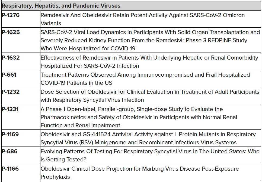This screenshot has width=262, height=182.
Task: Click Evolving Patterns Of Testing For RSV title
Action: click(x=150, y=155)
